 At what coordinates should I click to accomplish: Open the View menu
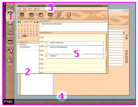click(x=30, y=9)
